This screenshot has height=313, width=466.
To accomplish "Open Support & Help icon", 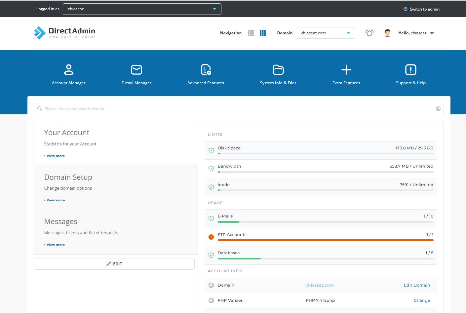I will coord(410,70).
